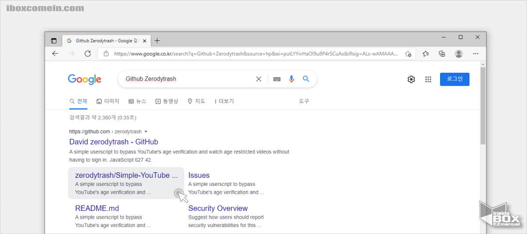This screenshot has height=234, width=527.
Task: Click the forward navigation arrow
Action: pyautogui.click(x=72, y=53)
